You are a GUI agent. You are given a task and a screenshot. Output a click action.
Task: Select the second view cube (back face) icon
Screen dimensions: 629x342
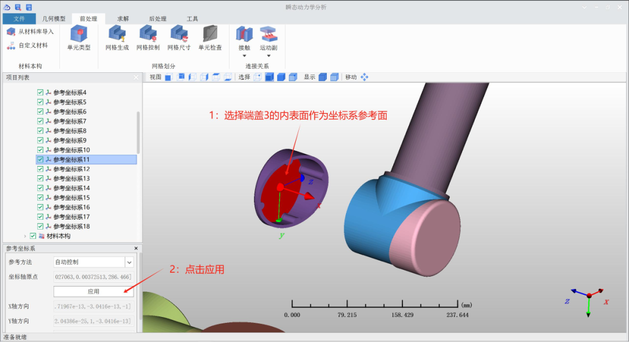pyautogui.click(x=181, y=77)
